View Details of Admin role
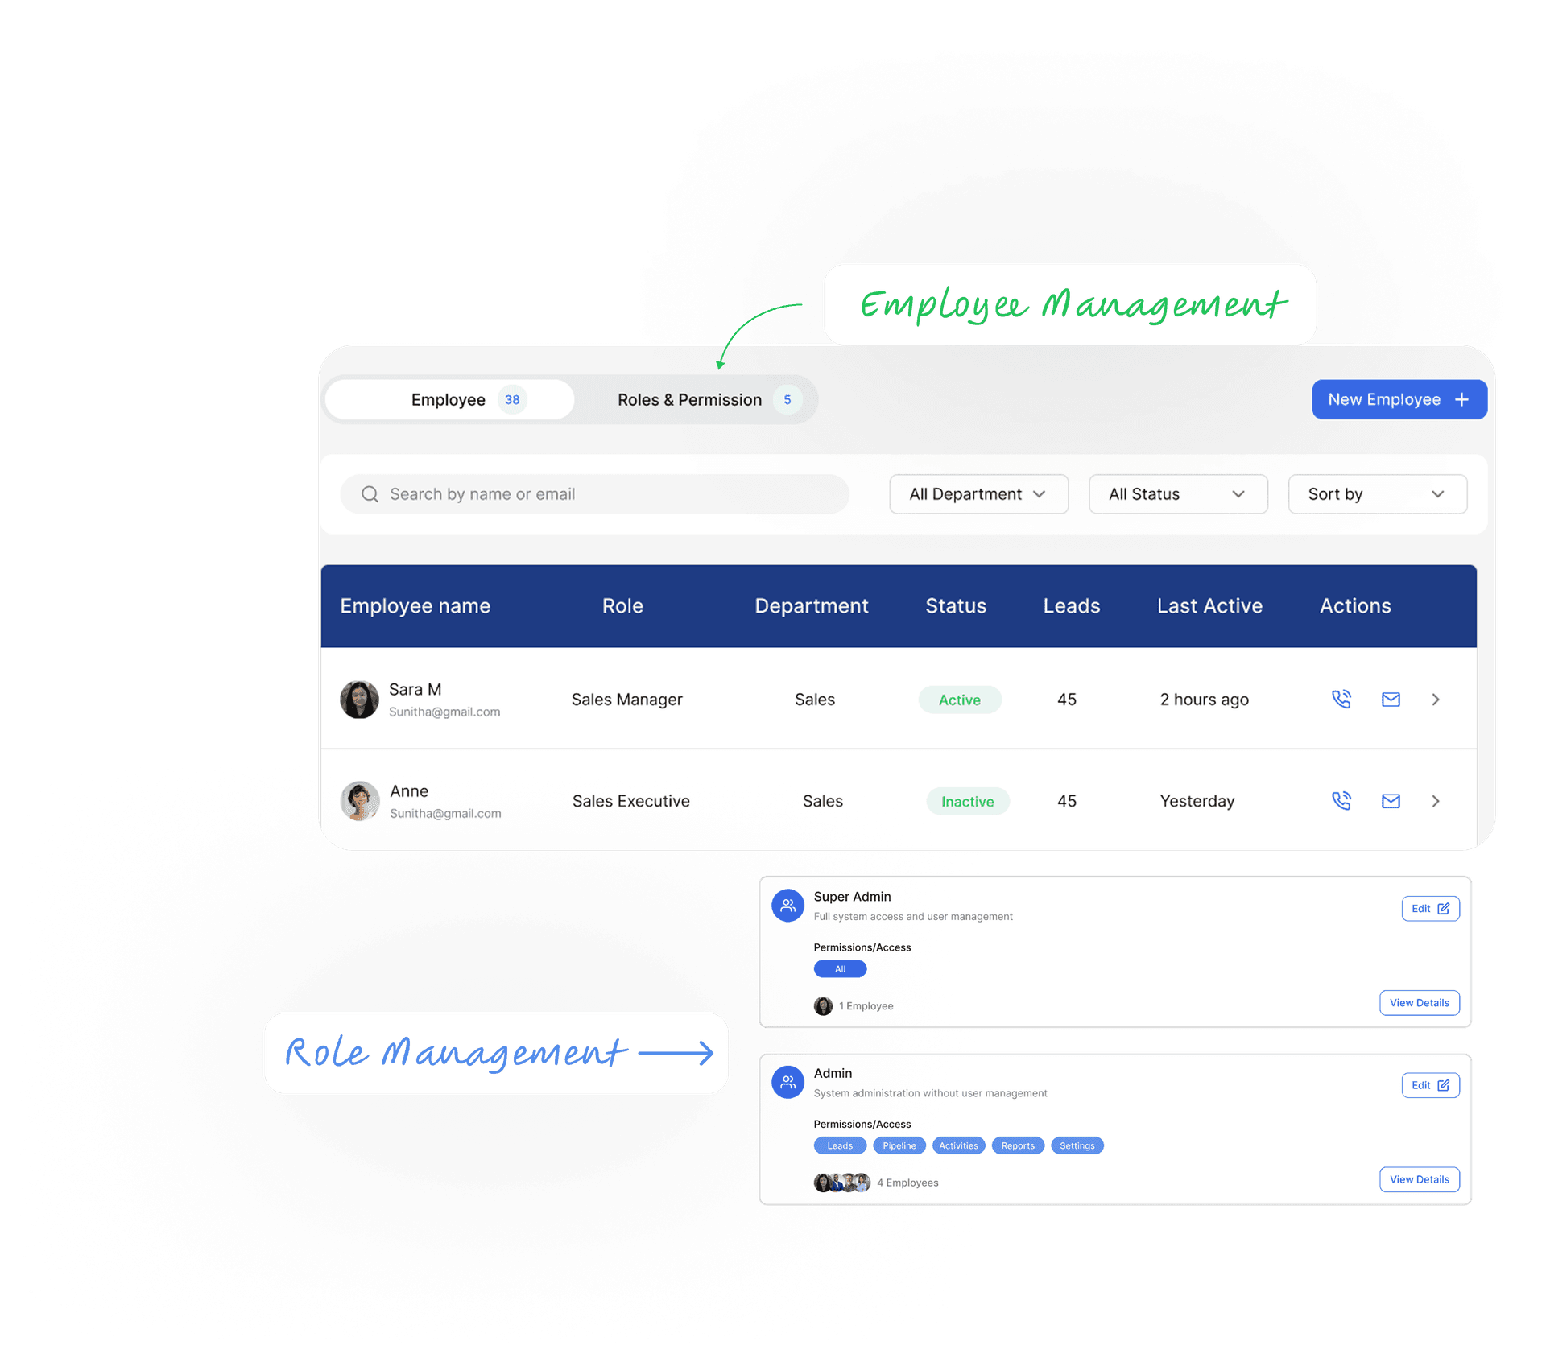The width and height of the screenshot is (1546, 1358). [1419, 1179]
